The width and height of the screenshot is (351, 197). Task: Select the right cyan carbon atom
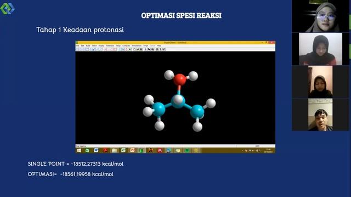pyautogui.click(x=197, y=112)
